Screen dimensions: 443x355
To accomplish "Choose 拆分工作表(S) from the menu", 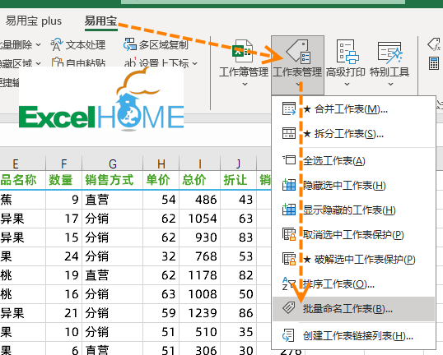I will coord(353,134).
